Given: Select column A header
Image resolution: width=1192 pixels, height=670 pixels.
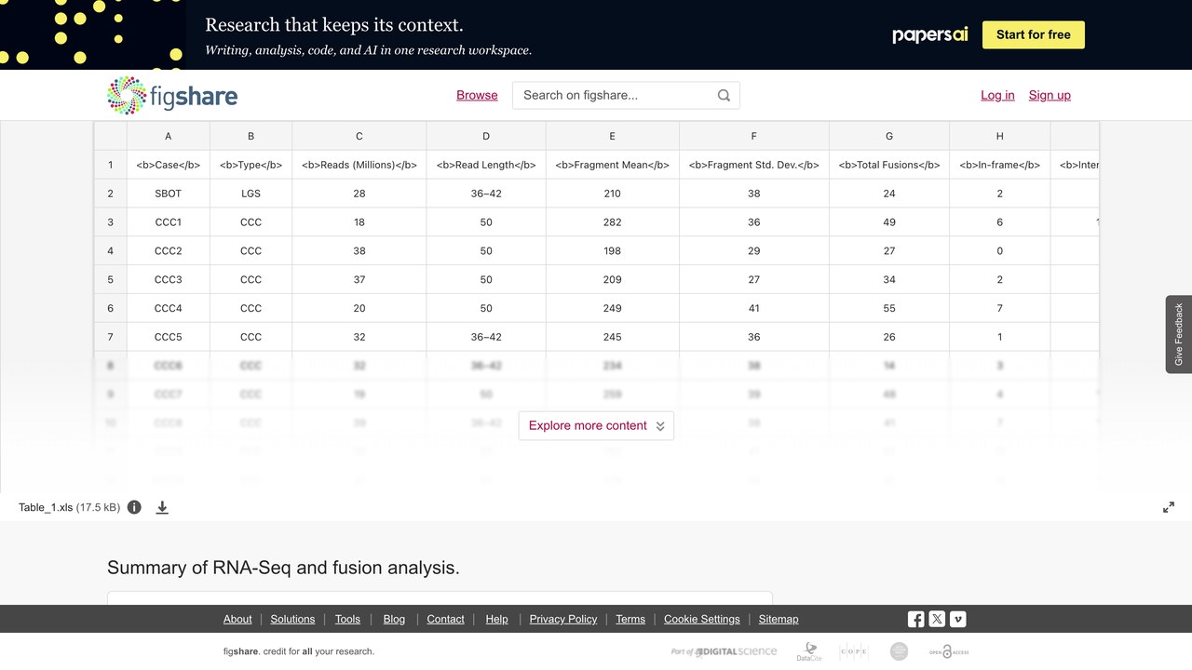Looking at the screenshot, I should click(169, 136).
